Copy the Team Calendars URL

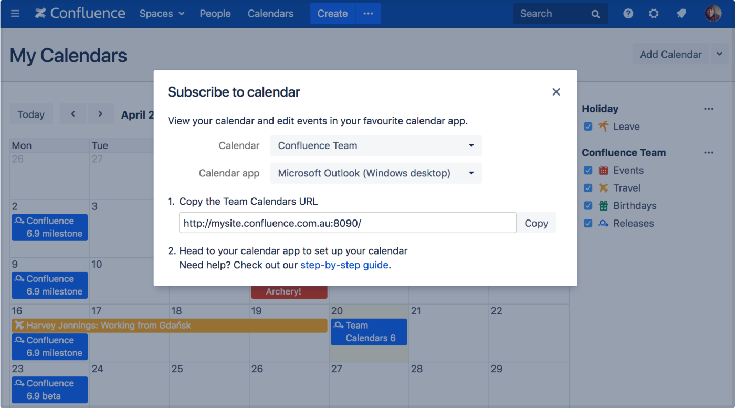point(537,223)
